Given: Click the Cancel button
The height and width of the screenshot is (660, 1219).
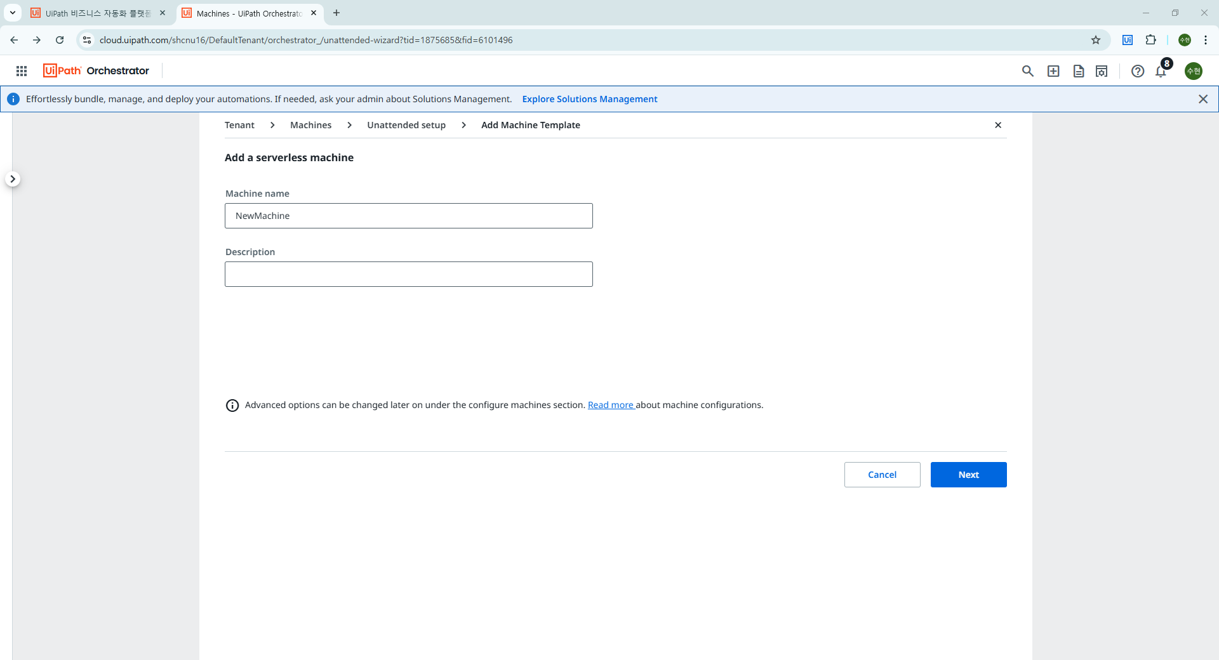Looking at the screenshot, I should point(883,475).
